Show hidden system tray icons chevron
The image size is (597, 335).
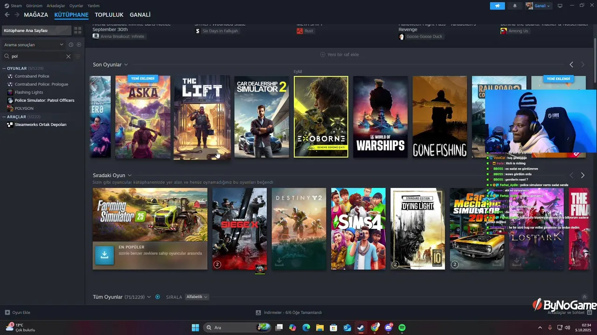tap(540, 328)
